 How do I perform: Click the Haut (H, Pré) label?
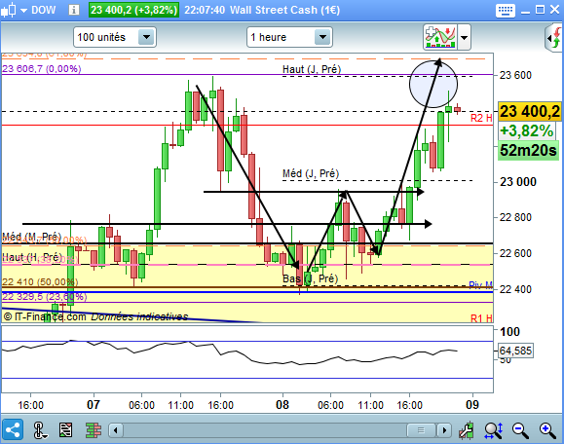coord(31,257)
